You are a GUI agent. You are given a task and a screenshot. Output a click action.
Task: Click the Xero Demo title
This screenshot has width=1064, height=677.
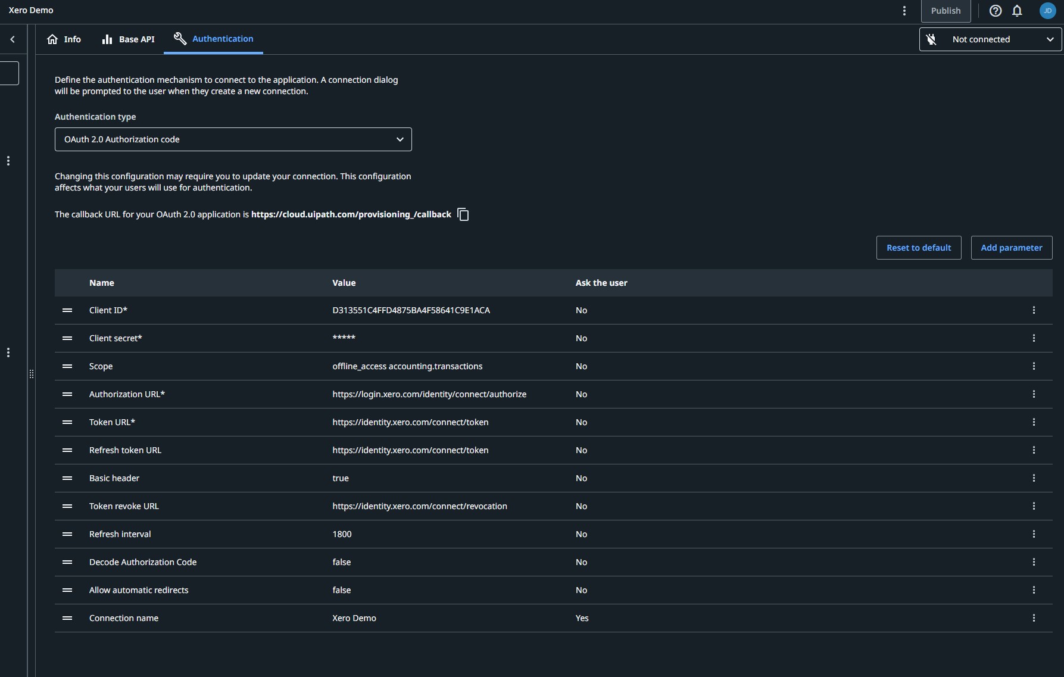tap(31, 10)
